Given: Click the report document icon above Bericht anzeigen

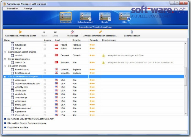Looking at the screenshot, I should click(x=132, y=32).
